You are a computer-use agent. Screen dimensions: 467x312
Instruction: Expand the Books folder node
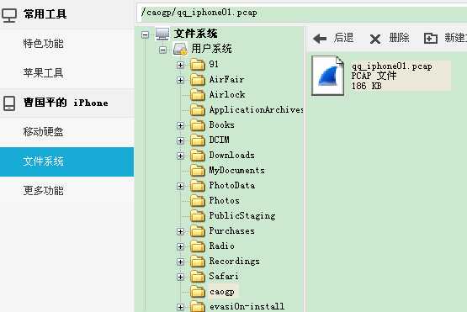180,125
